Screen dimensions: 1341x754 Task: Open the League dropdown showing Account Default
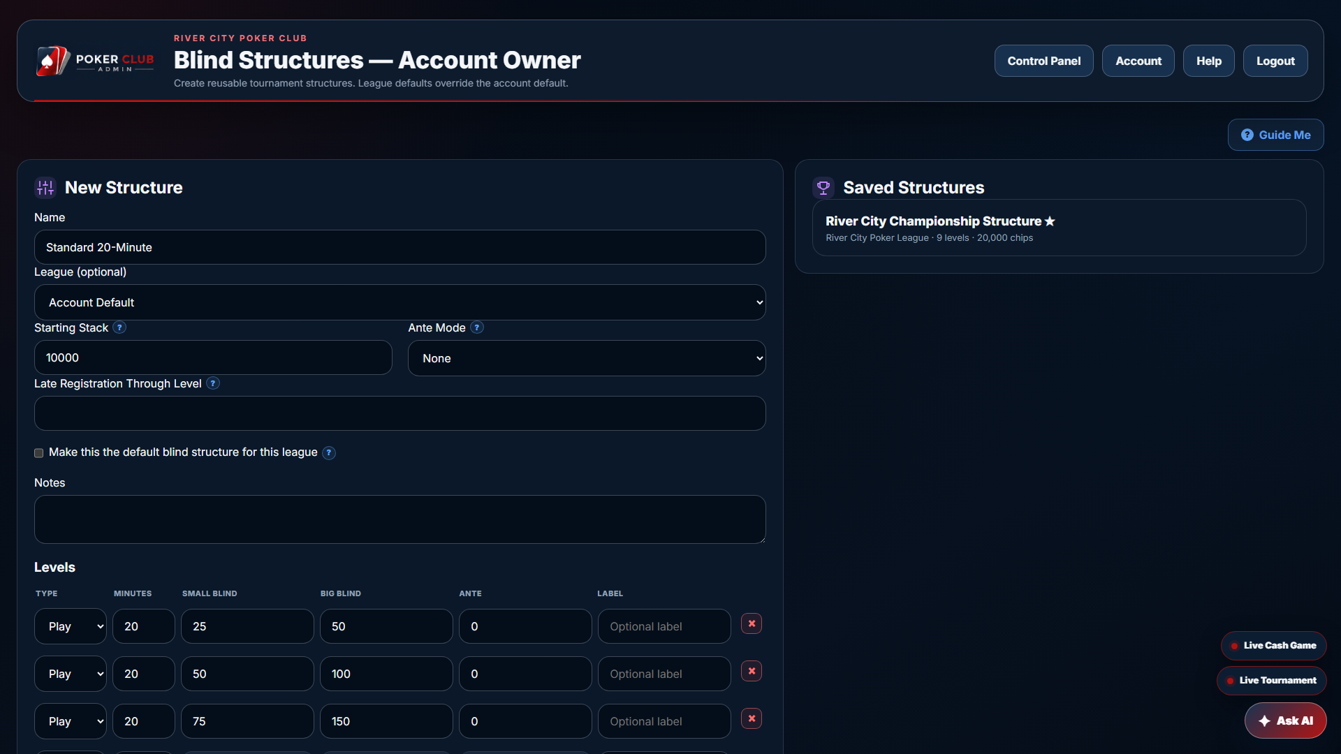[400, 302]
